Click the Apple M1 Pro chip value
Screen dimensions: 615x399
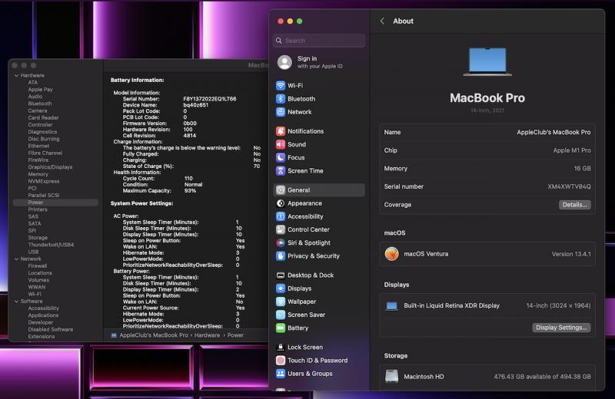(572, 150)
